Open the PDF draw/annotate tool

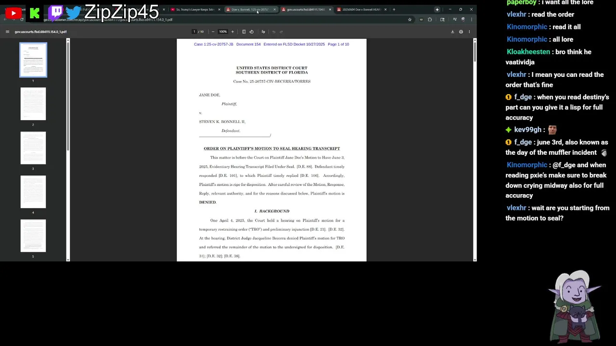tap(263, 32)
